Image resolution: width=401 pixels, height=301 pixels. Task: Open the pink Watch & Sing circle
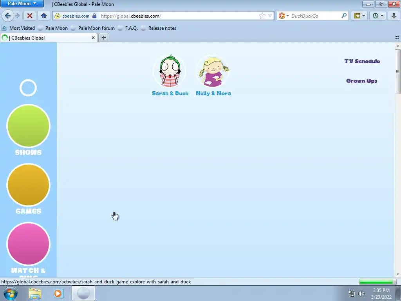pos(28,244)
